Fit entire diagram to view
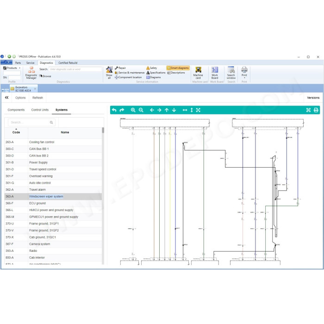Screen dimensions: 324x324 click(198, 110)
